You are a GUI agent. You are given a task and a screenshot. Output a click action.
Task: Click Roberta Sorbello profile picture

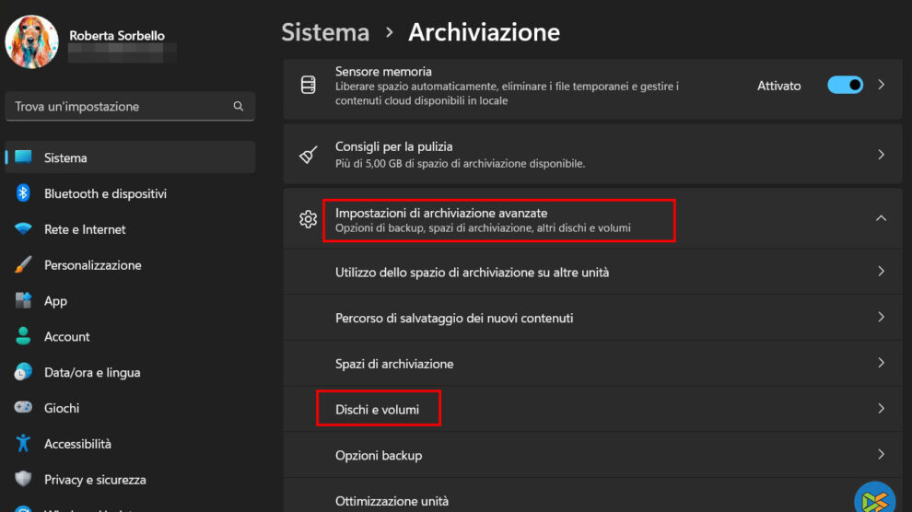pyautogui.click(x=32, y=41)
